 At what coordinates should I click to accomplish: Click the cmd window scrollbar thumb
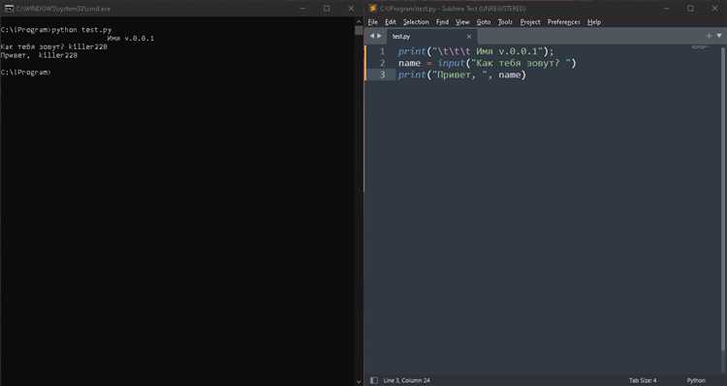click(x=359, y=31)
